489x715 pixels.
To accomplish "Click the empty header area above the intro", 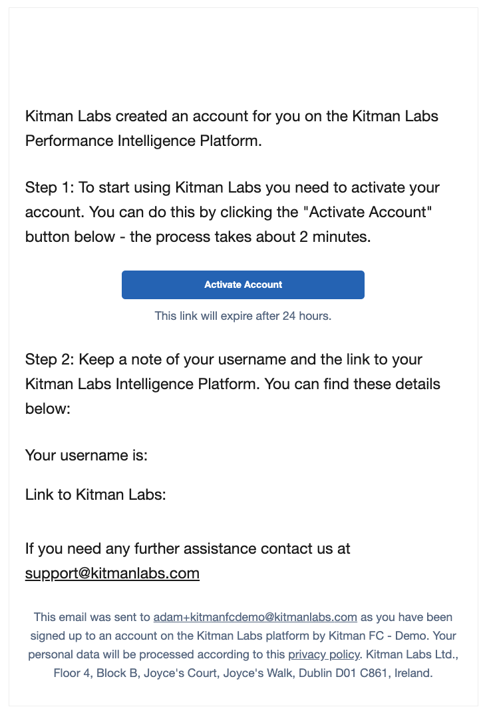I will [243, 55].
